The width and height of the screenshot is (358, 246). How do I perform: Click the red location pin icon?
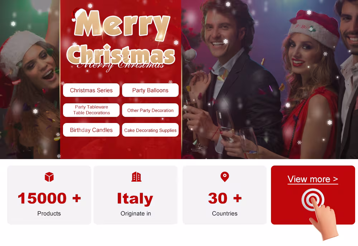click(x=225, y=177)
